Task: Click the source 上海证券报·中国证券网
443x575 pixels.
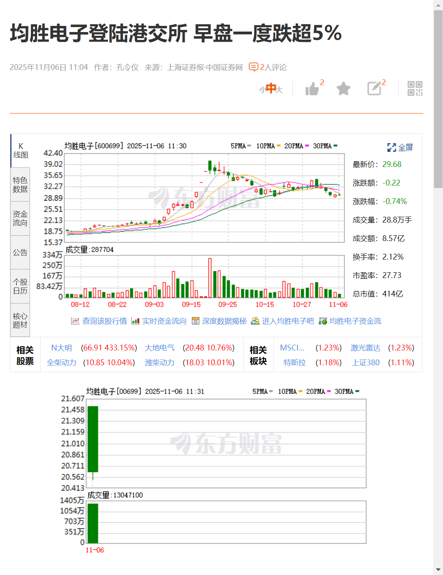Action: (x=205, y=67)
